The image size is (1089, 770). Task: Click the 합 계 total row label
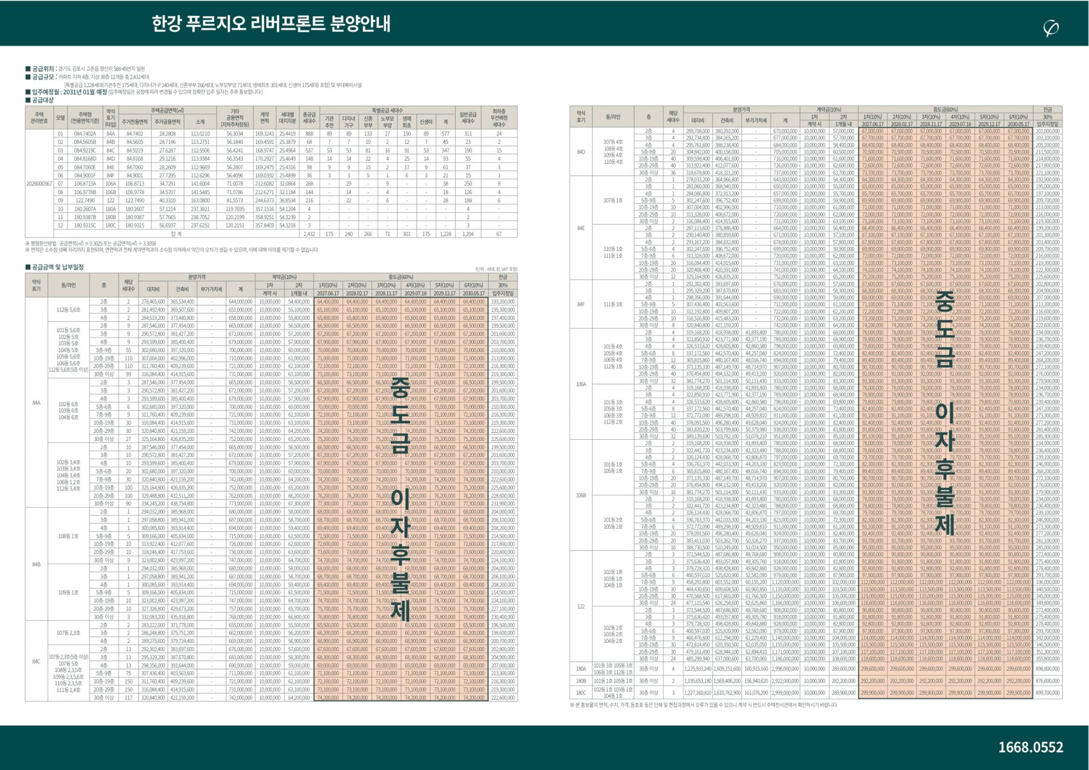point(176,233)
